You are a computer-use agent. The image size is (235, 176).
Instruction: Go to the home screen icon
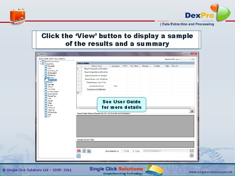[x=84, y=151]
